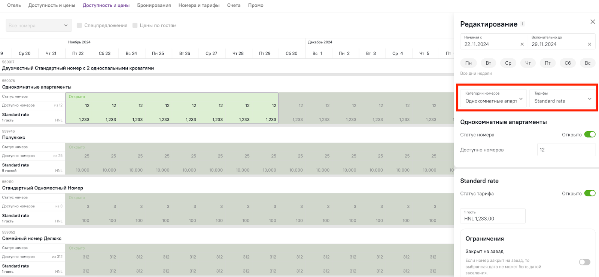Image resolution: width=599 pixels, height=277 pixels.
Task: Click Ограничения section heading
Action: 484,239
